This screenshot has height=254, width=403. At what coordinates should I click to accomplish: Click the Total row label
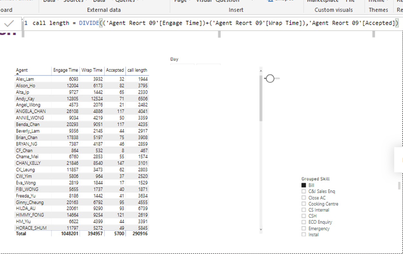coord(21,234)
